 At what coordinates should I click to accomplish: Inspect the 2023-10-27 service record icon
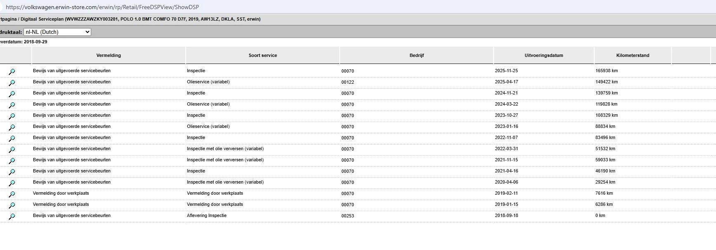[x=12, y=116]
